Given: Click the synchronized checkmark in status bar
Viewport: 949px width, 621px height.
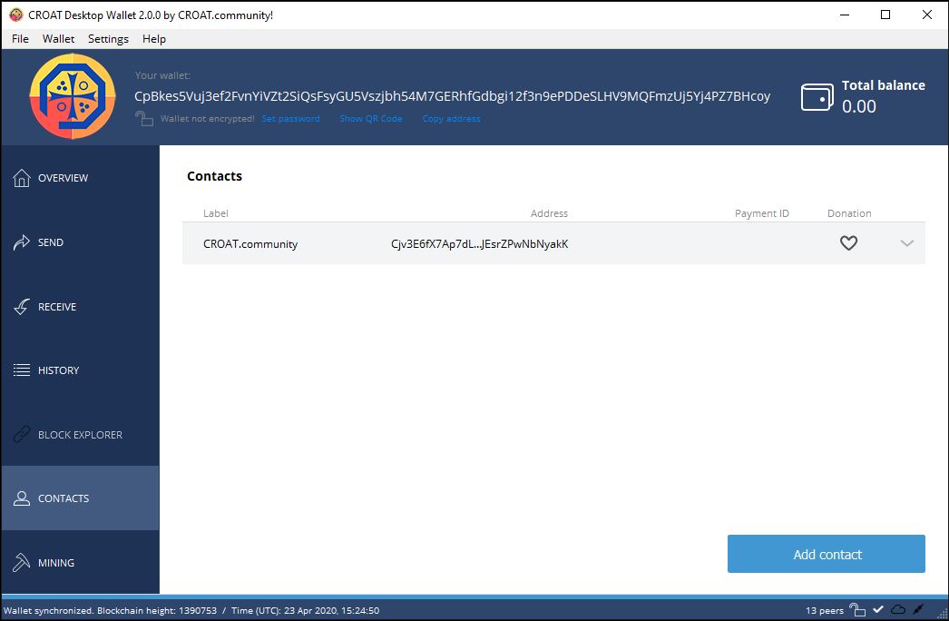Looking at the screenshot, I should click(x=878, y=609).
